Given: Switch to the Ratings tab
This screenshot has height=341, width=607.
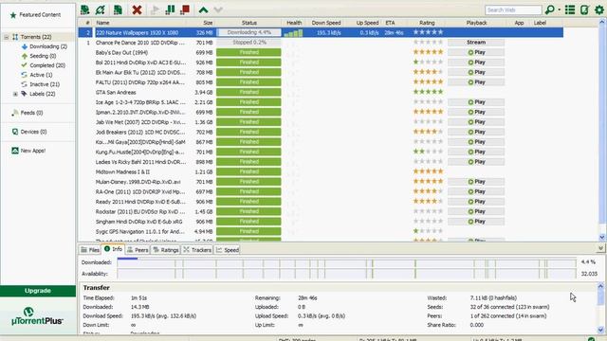Looking at the screenshot, I should (166, 250).
